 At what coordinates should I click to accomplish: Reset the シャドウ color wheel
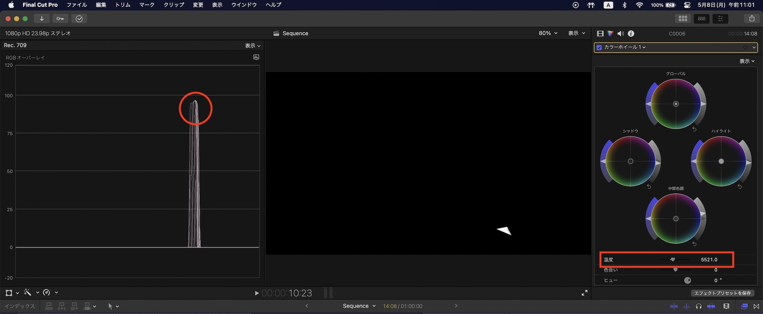[649, 186]
